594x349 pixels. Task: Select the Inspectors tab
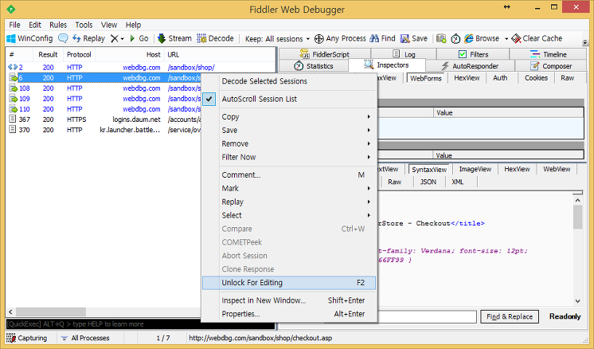pyautogui.click(x=387, y=65)
